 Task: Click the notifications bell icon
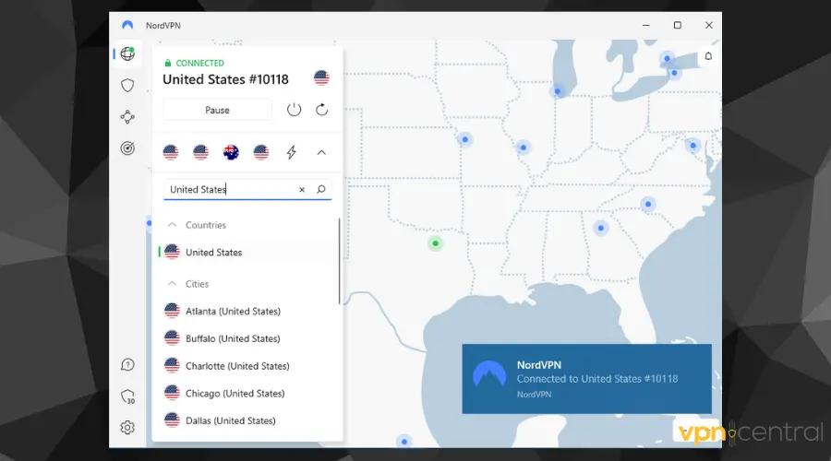click(x=708, y=56)
